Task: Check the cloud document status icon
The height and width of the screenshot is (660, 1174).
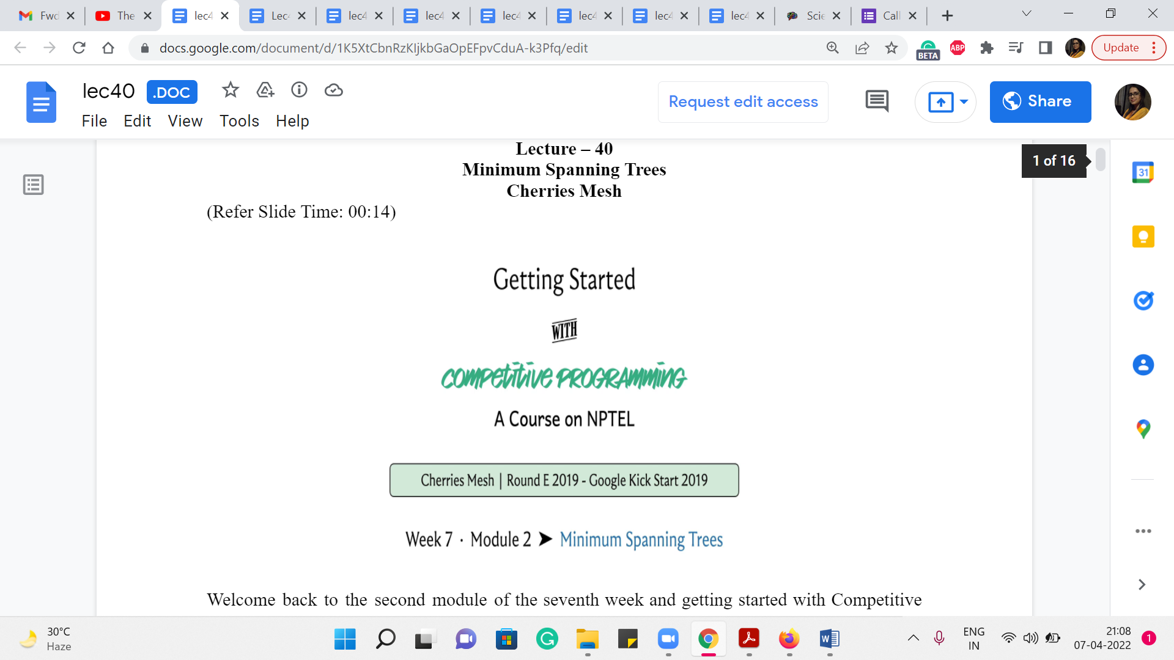Action: coord(333,90)
